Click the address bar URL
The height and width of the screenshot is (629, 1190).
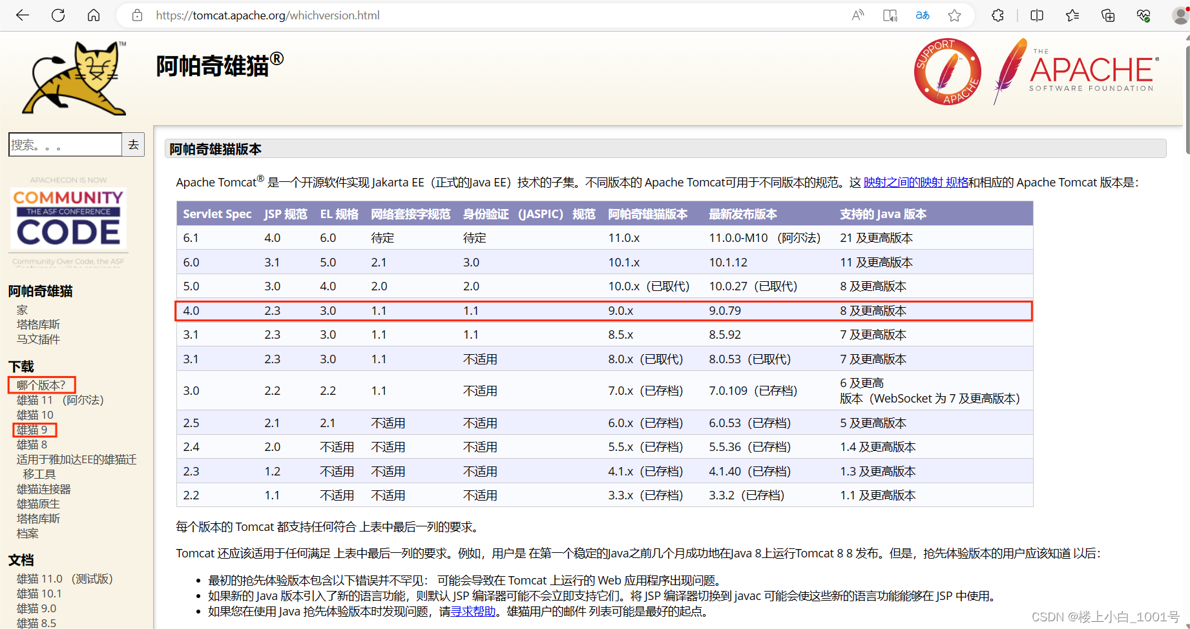tap(267, 15)
